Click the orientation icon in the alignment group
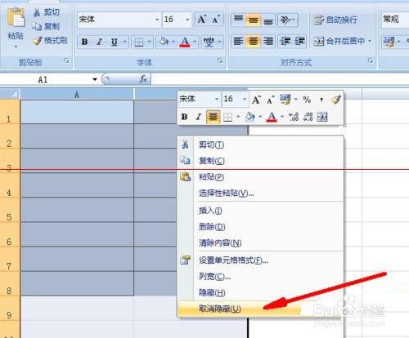The image size is (409, 338). click(285, 20)
